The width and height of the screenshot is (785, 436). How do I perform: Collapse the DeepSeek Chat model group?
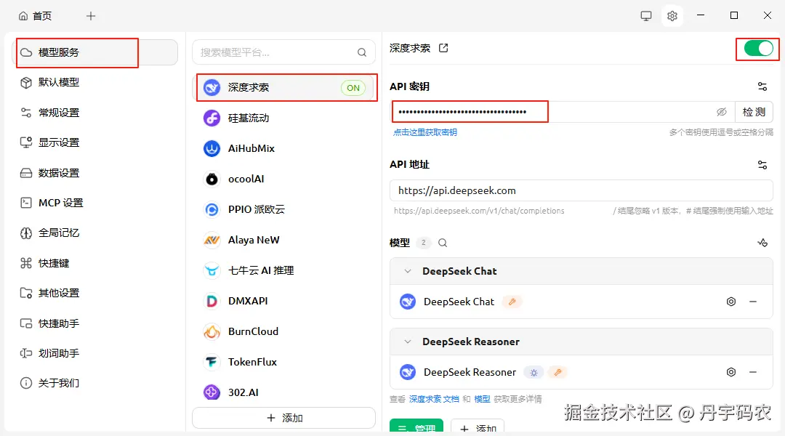tap(408, 271)
